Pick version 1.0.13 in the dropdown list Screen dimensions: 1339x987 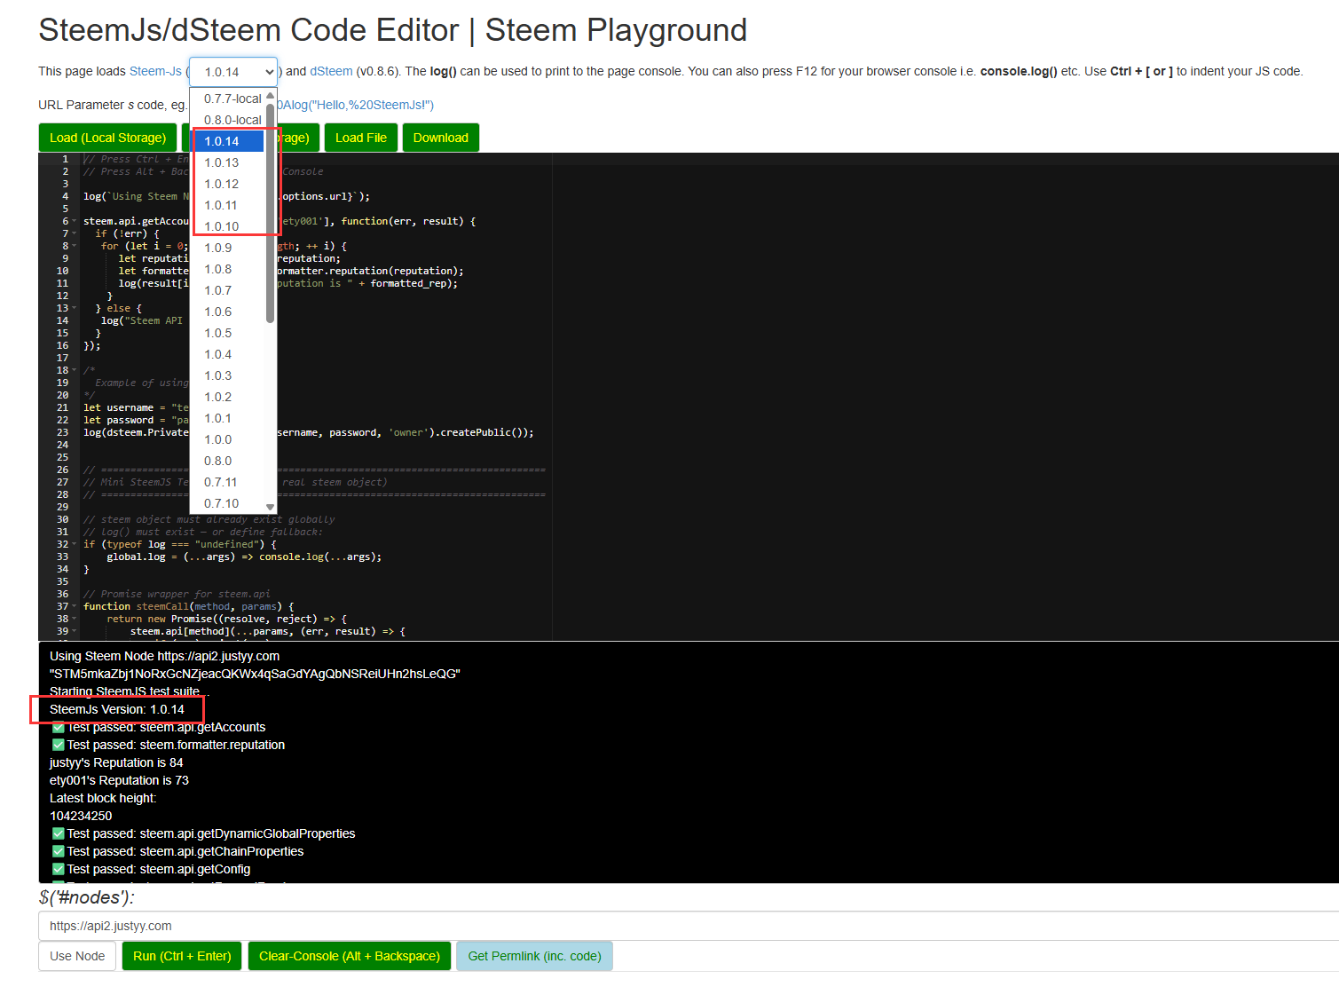pos(228,162)
